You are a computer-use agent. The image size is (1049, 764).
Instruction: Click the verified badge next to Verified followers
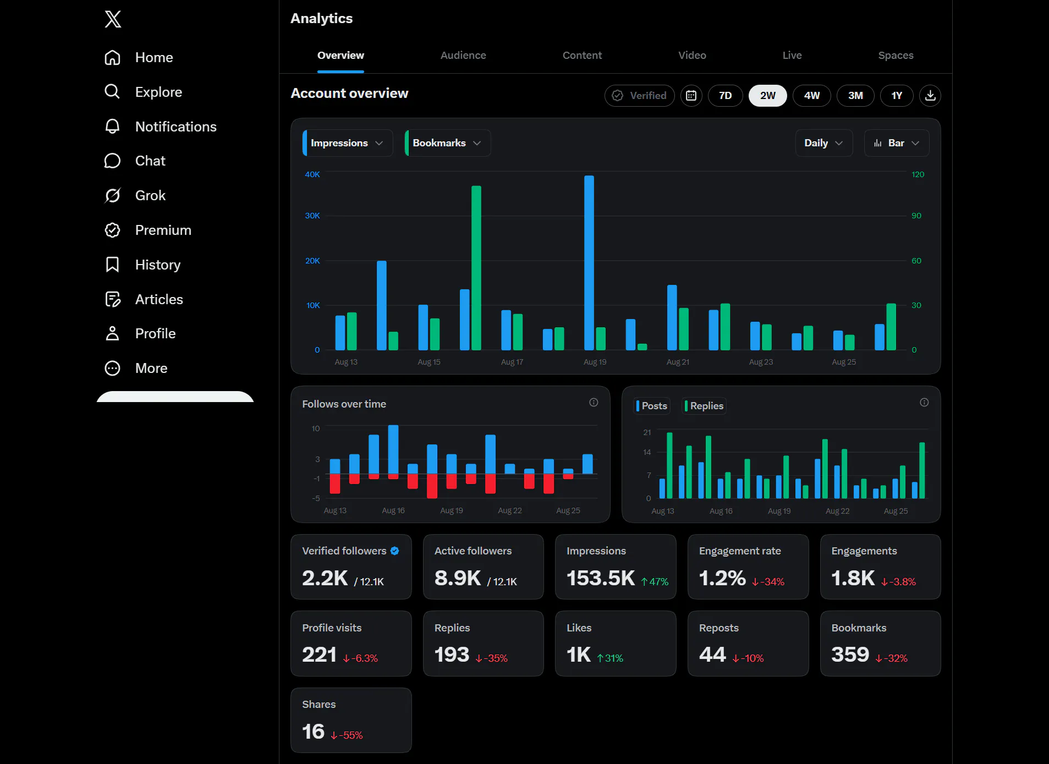[395, 551]
